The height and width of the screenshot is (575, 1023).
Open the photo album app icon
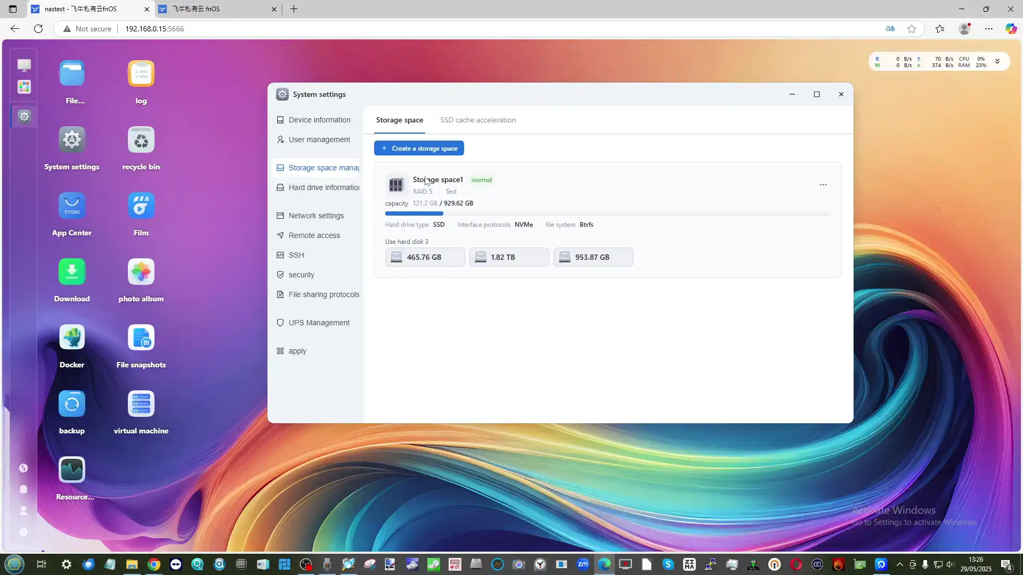tap(141, 272)
